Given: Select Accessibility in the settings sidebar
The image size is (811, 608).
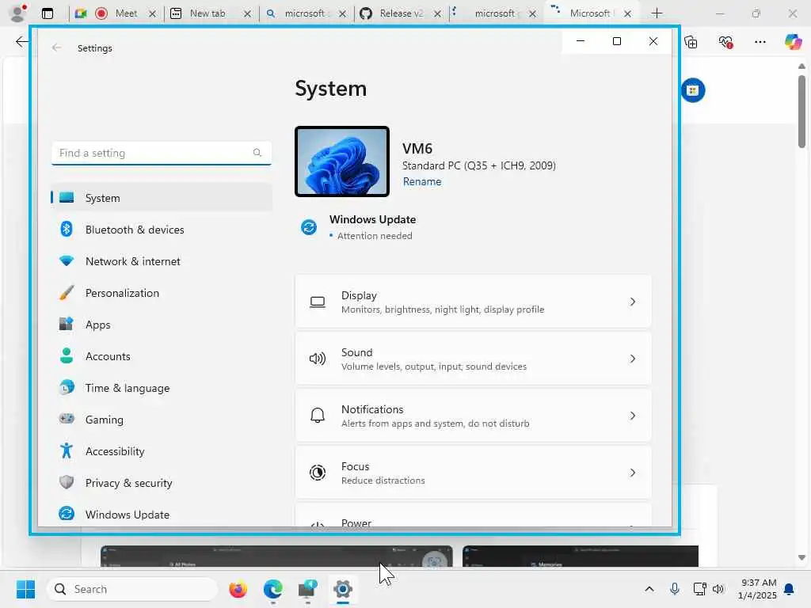Looking at the screenshot, I should [x=162, y=451].
